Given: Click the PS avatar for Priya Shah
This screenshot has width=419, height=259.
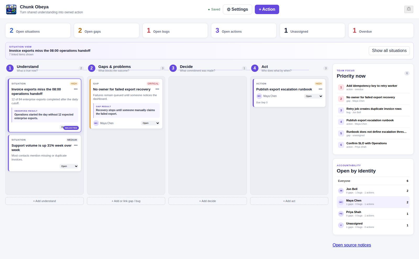Looking at the screenshot, I should [341, 214].
